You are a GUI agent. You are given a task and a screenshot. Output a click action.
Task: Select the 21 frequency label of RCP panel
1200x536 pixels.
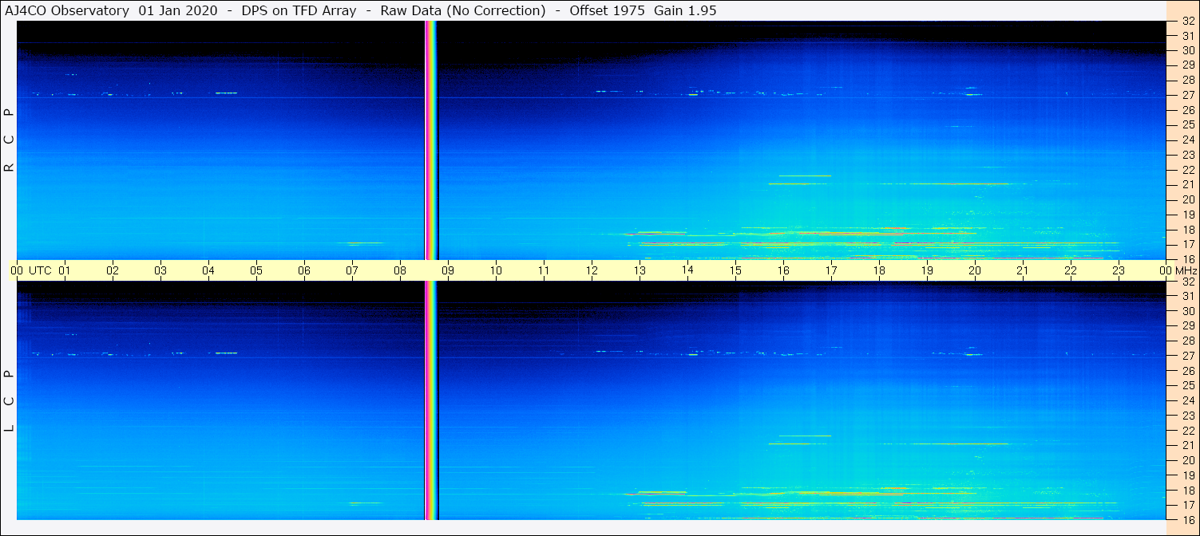tap(1188, 185)
